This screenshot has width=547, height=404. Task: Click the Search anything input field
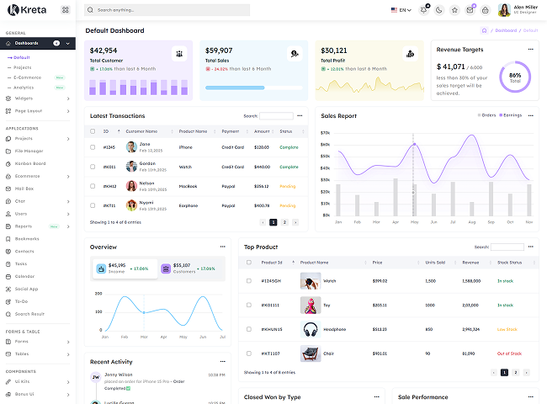(173, 10)
